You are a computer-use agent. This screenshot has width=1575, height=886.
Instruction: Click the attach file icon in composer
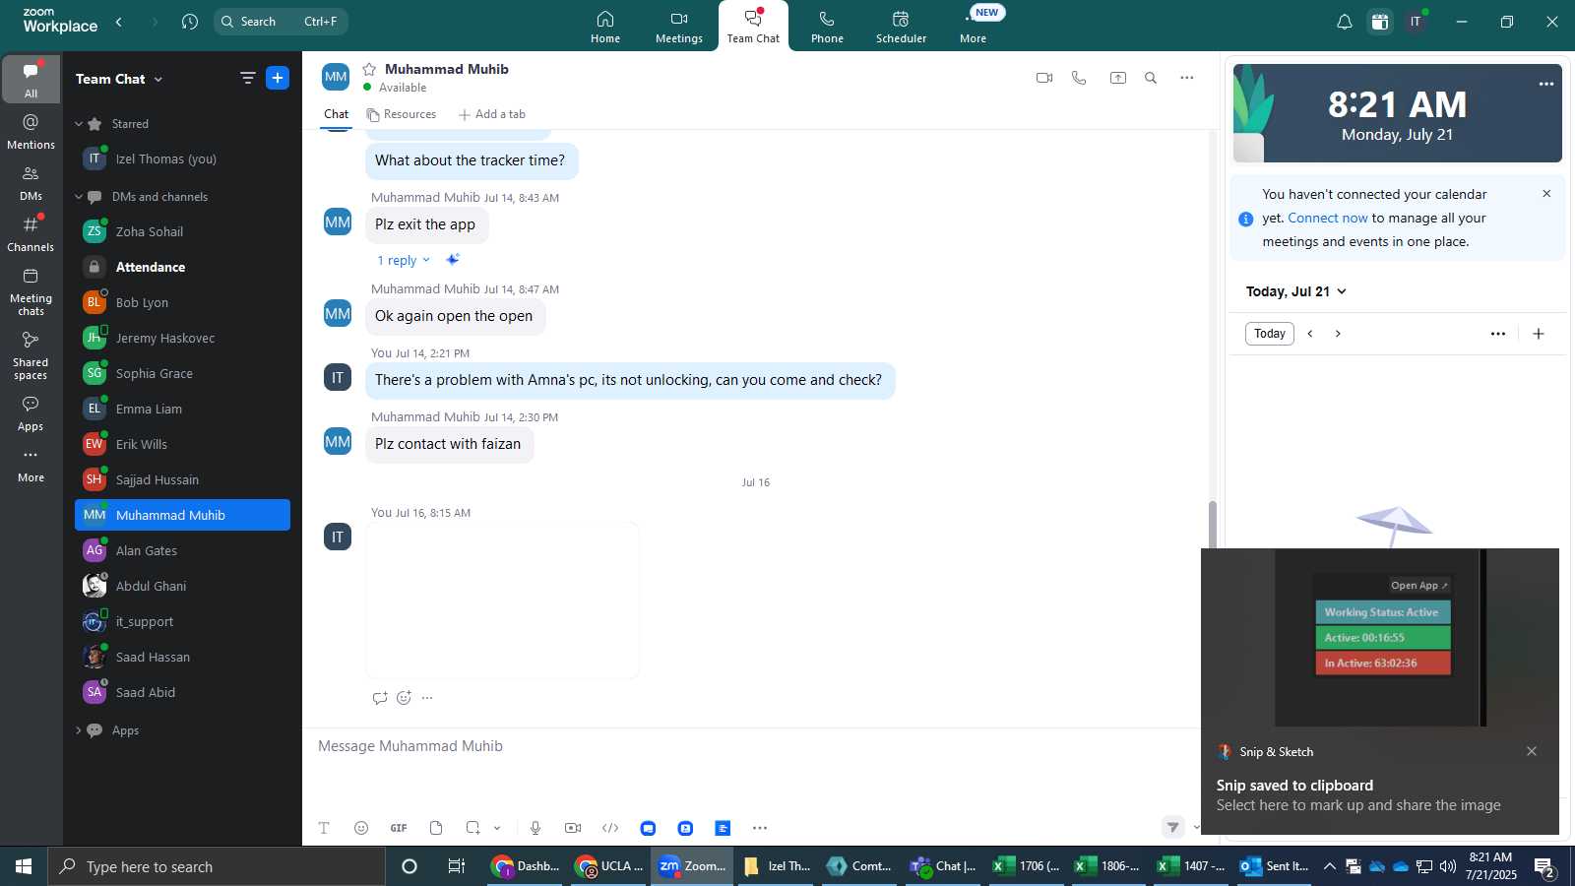(436, 828)
